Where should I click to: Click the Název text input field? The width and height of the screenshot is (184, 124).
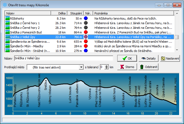pyautogui.click(x=64, y=58)
